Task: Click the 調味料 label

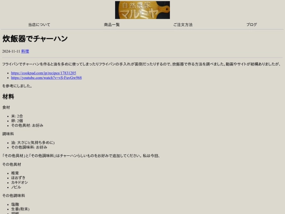Action: [8, 134]
